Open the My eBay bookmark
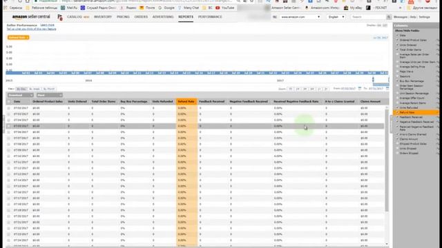The width and height of the screenshot is (442, 248). click(x=353, y=8)
